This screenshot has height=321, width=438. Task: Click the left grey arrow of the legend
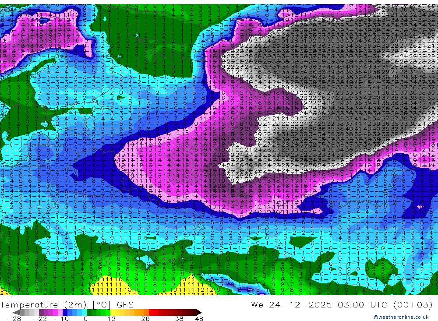coord(16,312)
